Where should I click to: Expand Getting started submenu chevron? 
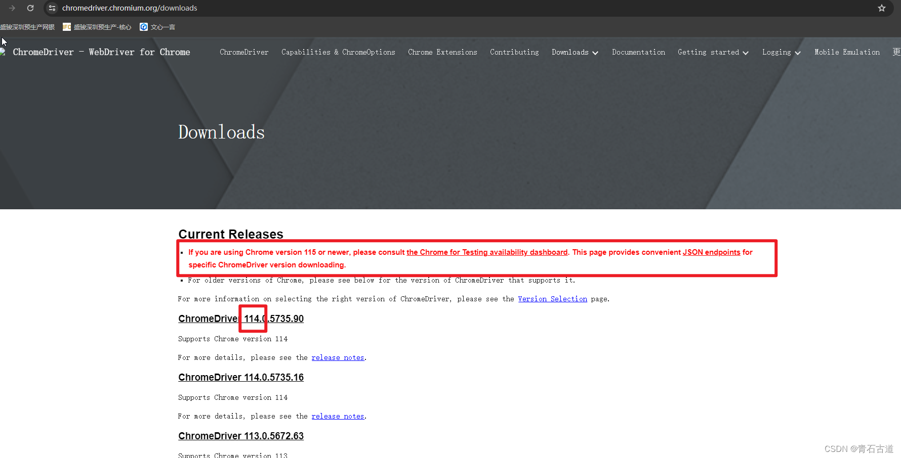[746, 53]
